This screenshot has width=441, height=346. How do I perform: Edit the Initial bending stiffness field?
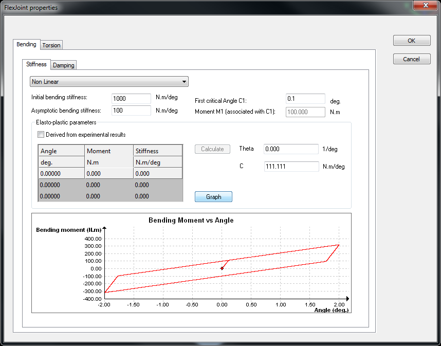pos(132,99)
